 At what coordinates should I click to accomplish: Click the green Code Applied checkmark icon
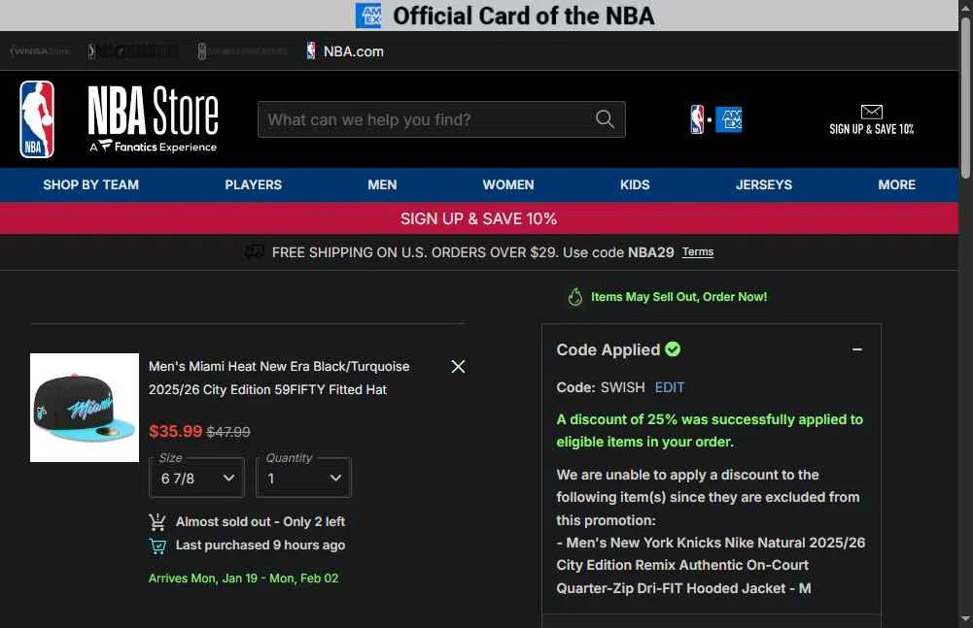(673, 349)
